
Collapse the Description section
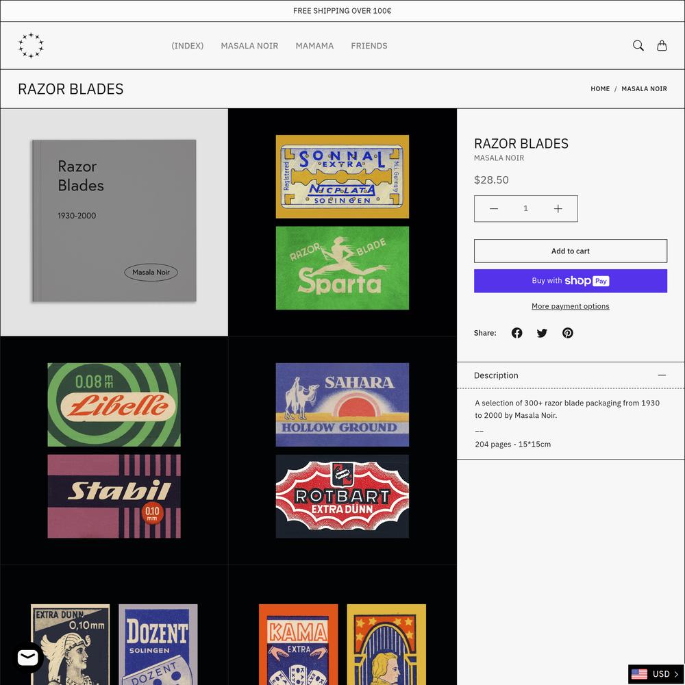(571, 375)
